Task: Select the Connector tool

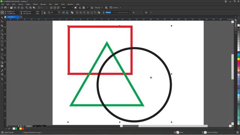Action: click(x=2, y=58)
